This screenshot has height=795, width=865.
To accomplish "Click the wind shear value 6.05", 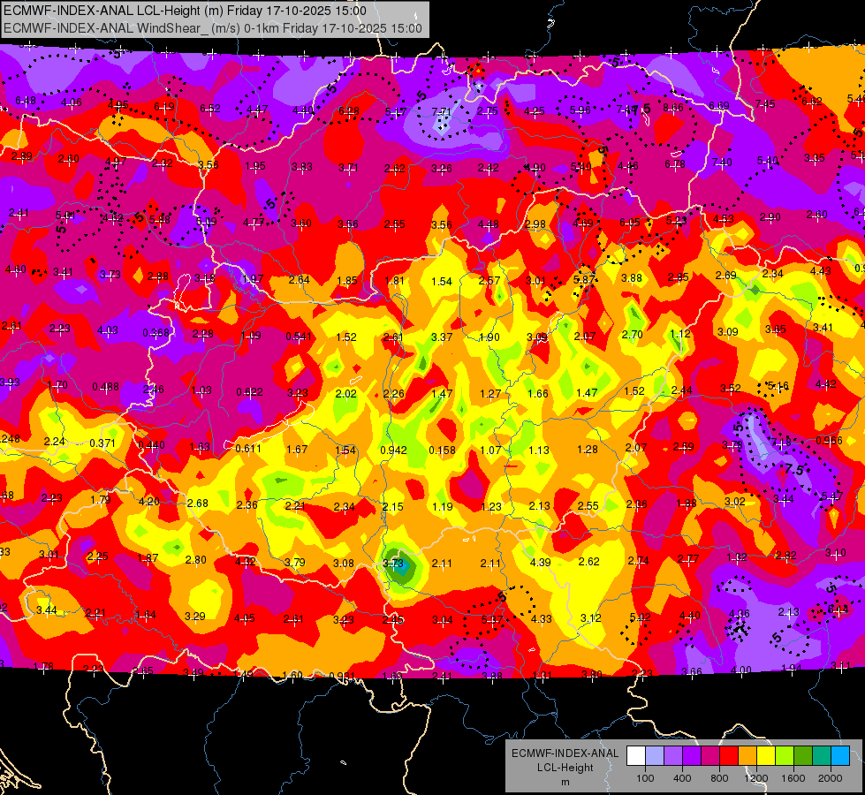I will tap(630, 222).
